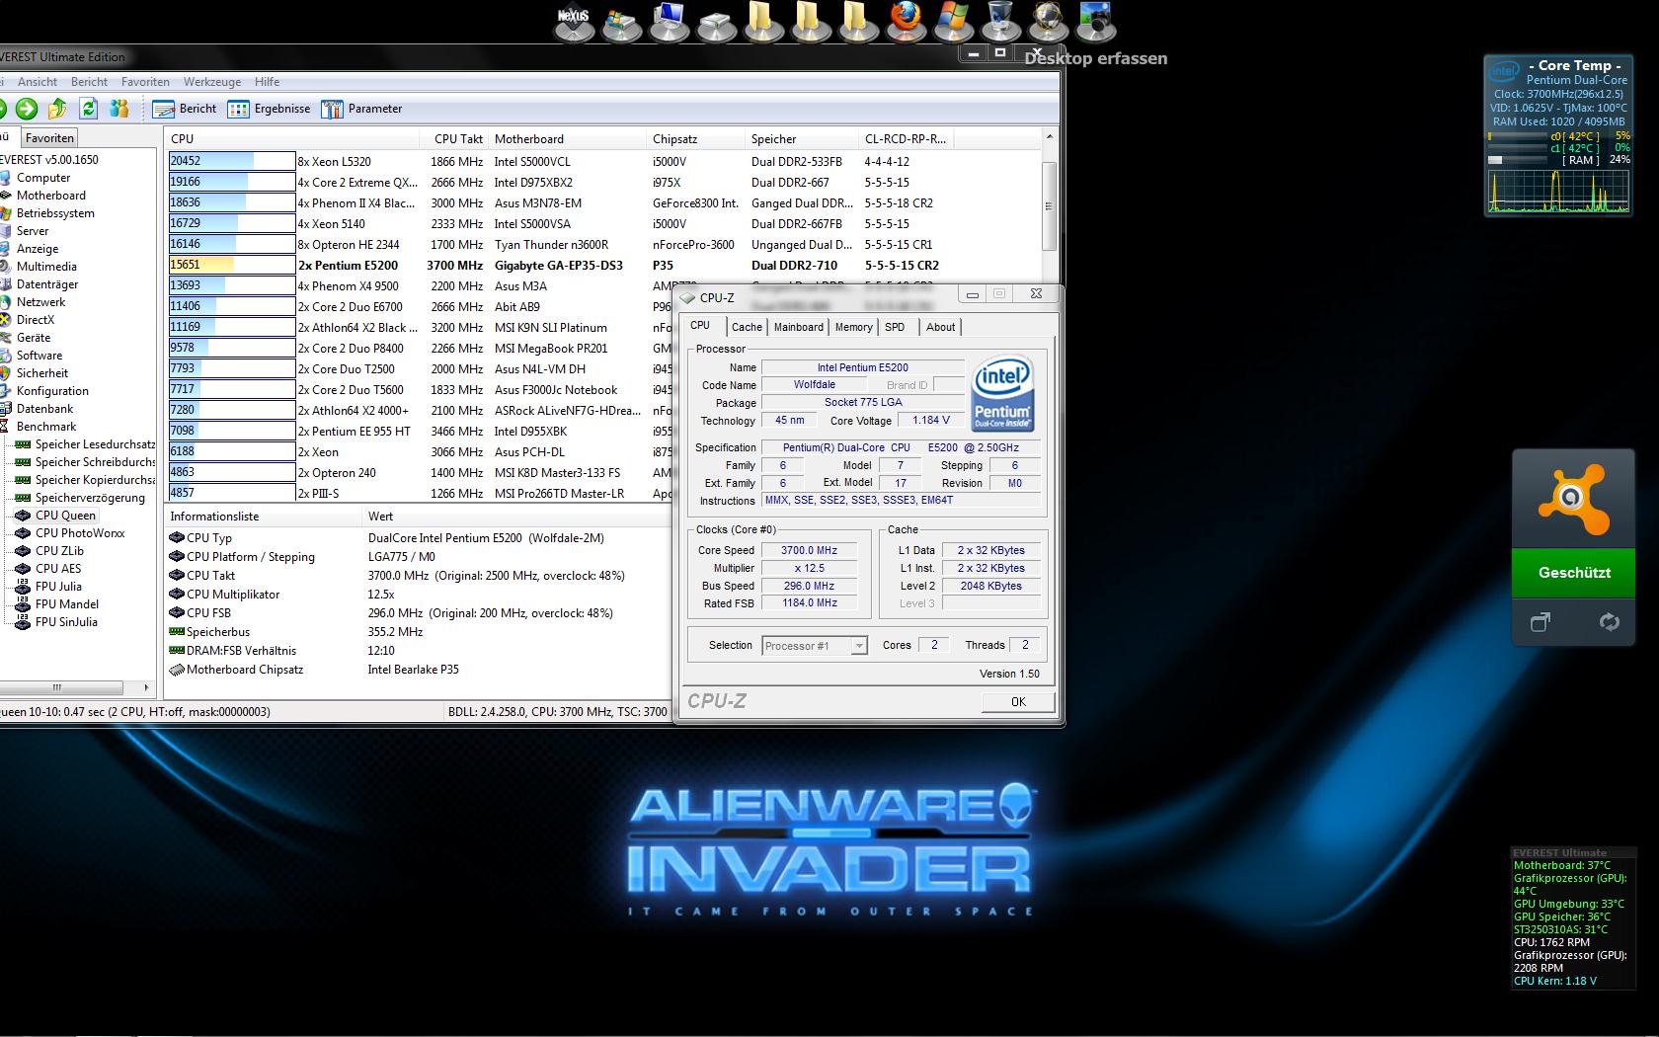Viewport: 1659px width, 1037px height.
Task: Sort results by the Chipsatz column
Action: coord(696,139)
